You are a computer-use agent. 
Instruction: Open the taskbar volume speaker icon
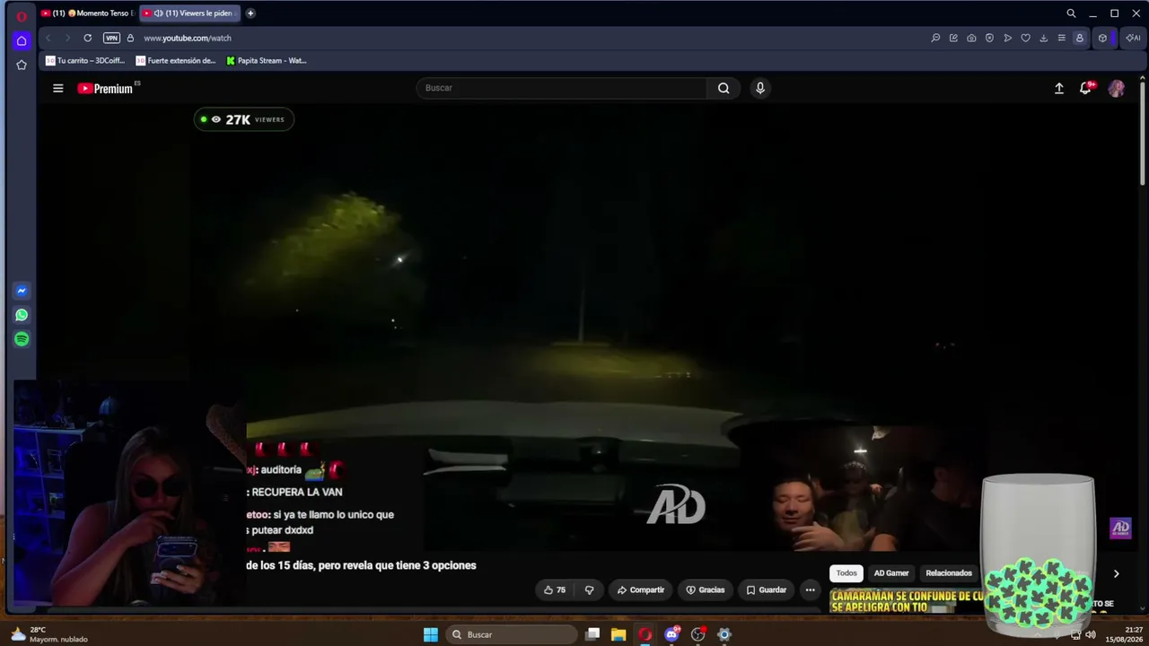1091,634
